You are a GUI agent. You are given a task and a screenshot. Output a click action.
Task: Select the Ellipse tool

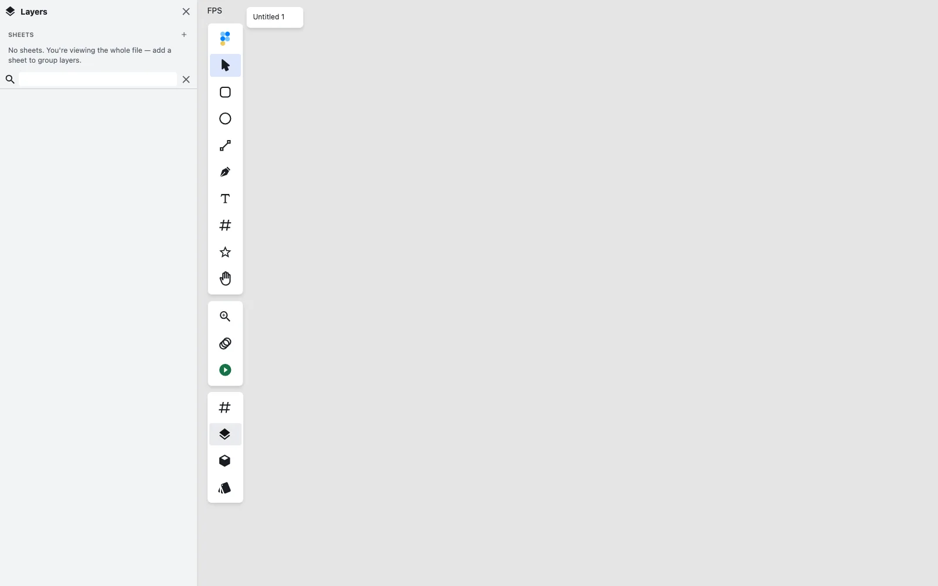(x=225, y=119)
